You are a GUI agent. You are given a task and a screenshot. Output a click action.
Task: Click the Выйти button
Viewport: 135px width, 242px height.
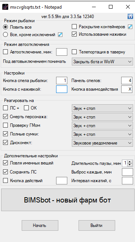pyautogui.click(x=97, y=225)
